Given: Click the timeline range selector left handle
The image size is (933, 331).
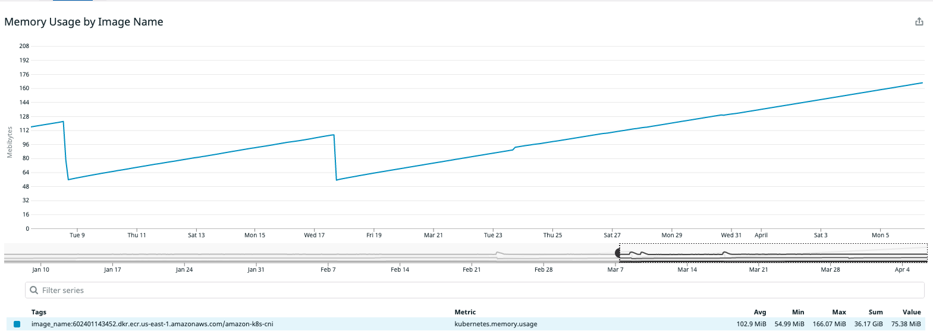Looking at the screenshot, I should pos(618,253).
